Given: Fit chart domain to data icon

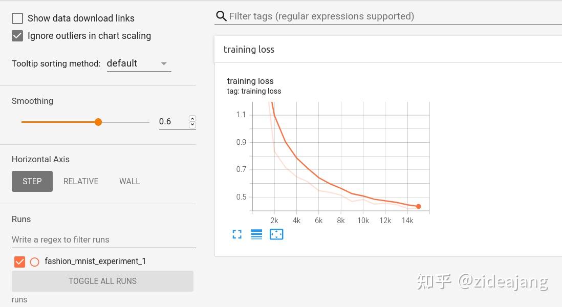Looking at the screenshot, I should (x=276, y=234).
